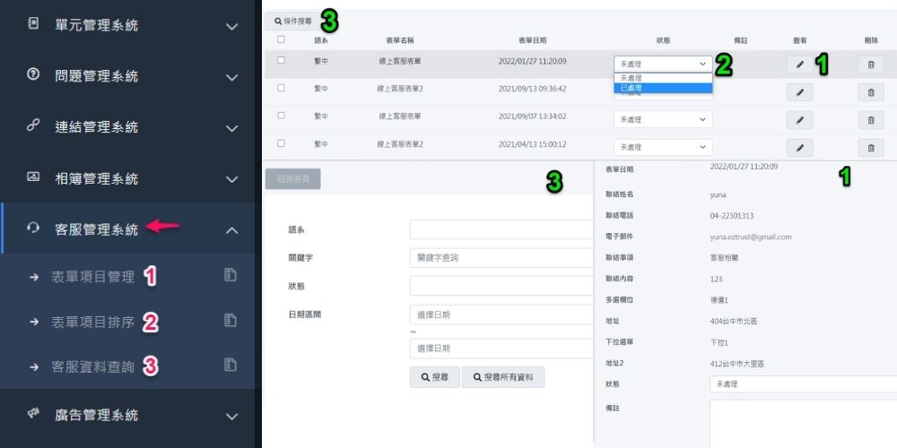Expand the 單元管理系統 chevron
The width and height of the screenshot is (897, 448).
231,26
